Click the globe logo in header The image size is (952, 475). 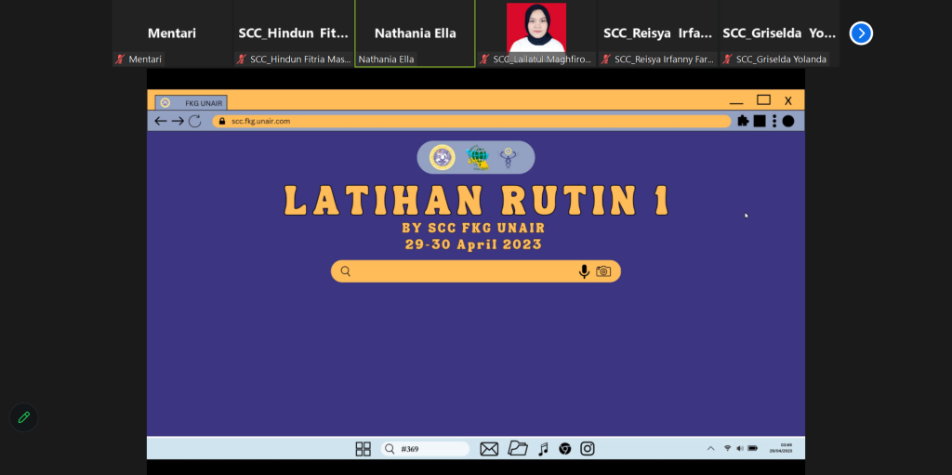coord(477,157)
